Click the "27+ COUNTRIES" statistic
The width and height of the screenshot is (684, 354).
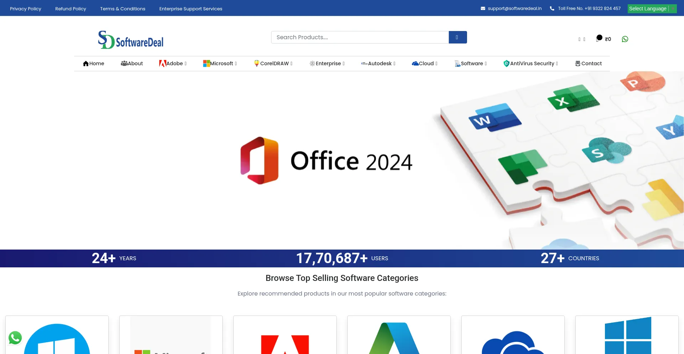[x=570, y=258]
